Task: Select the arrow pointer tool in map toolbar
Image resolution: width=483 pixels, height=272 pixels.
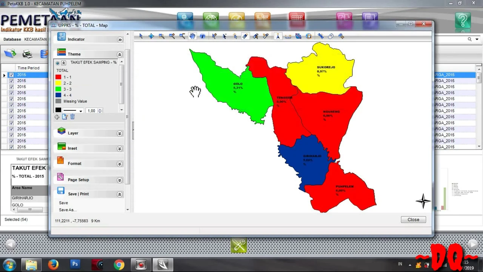Action: (141, 36)
